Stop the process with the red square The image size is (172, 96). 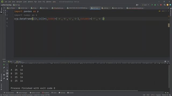click(x=161, y=5)
